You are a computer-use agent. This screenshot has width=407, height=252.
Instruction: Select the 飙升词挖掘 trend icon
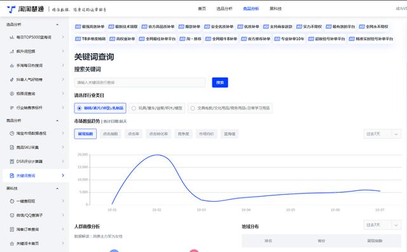[11, 52]
